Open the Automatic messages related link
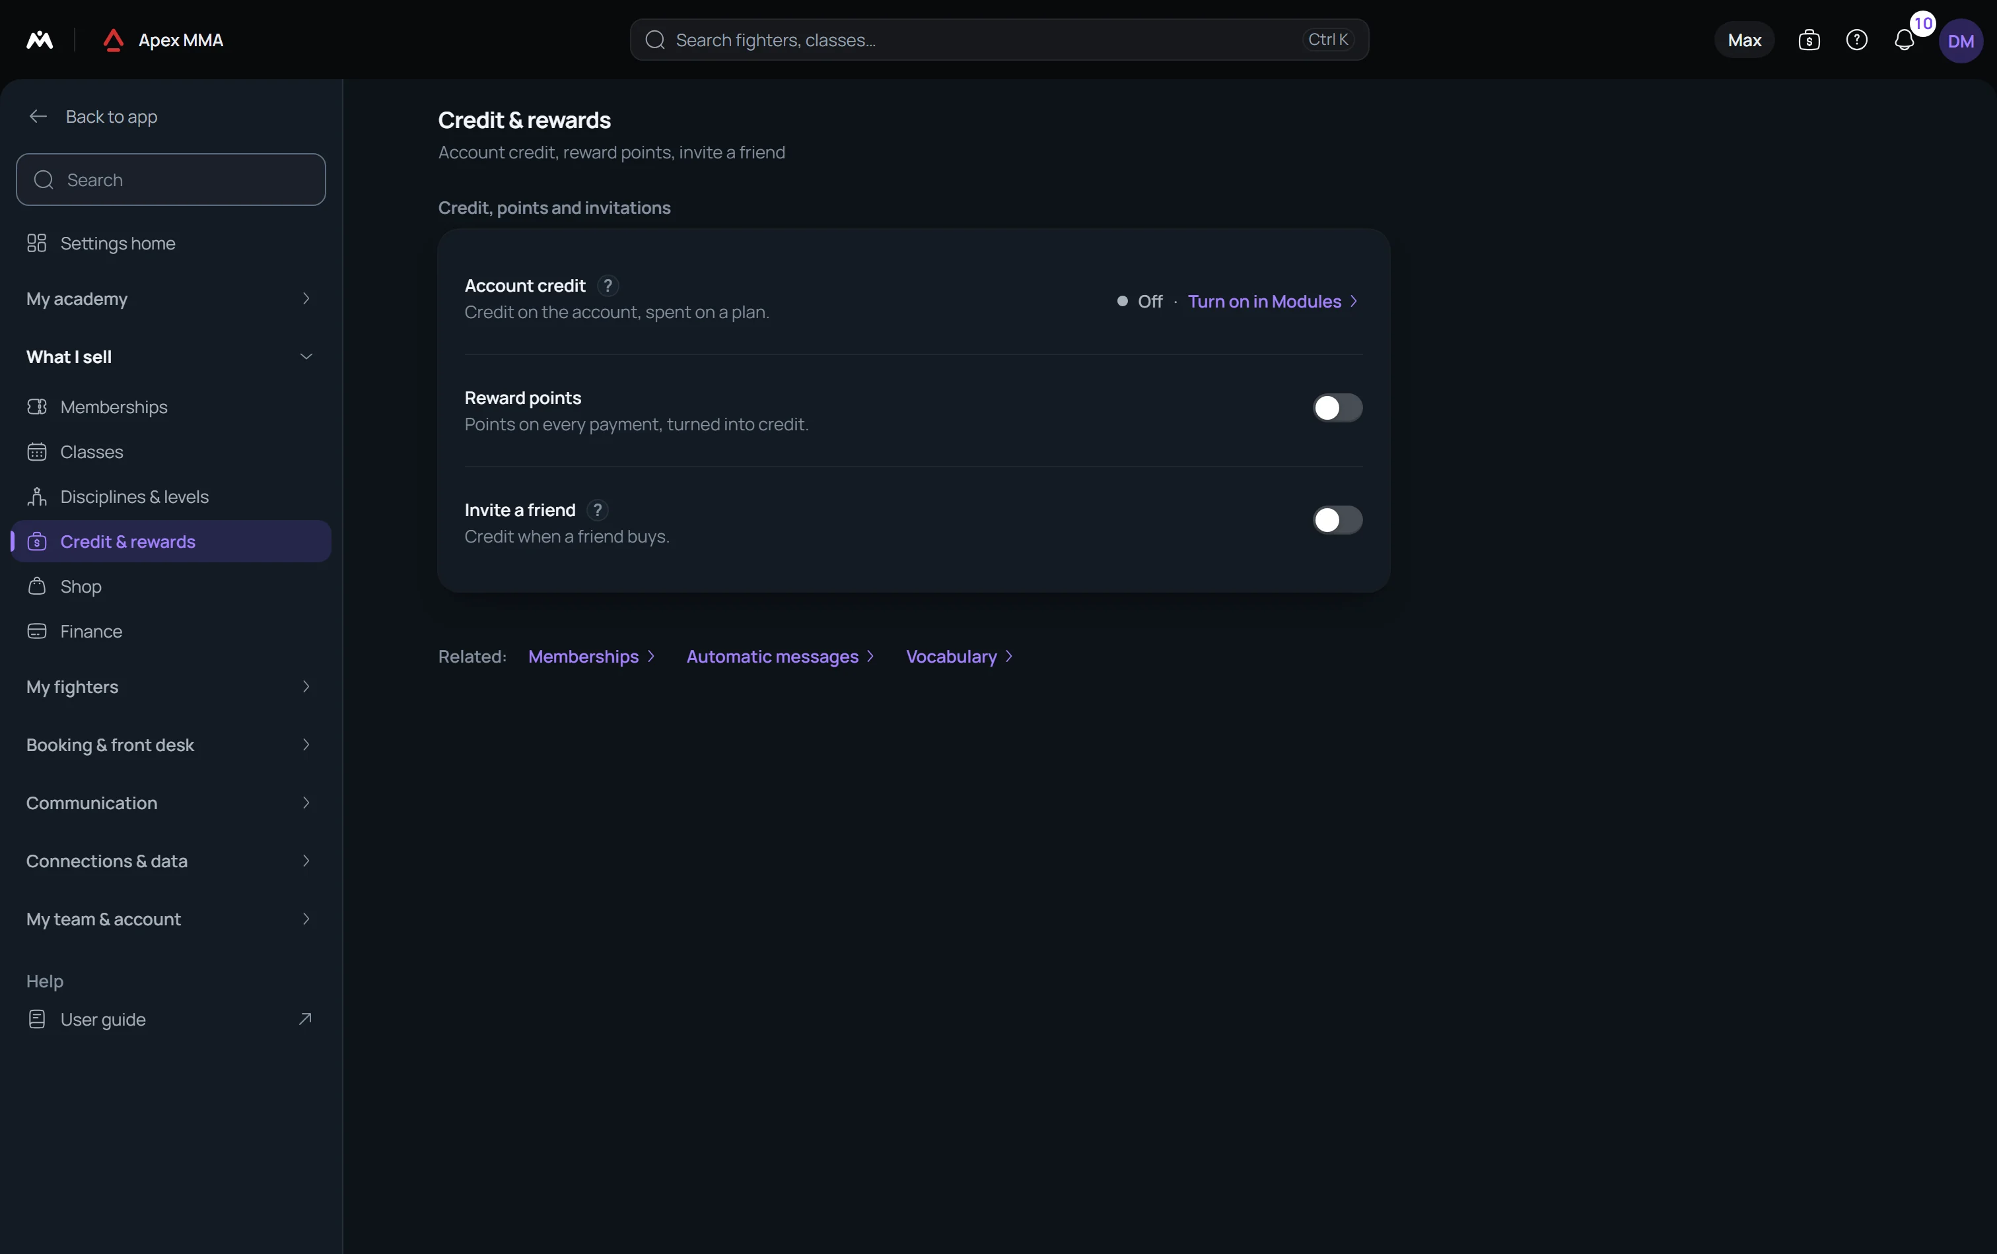 pos(781,657)
